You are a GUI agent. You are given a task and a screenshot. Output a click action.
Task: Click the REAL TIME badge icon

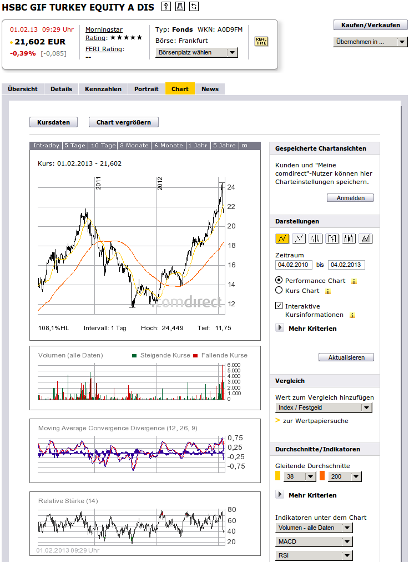point(261,41)
